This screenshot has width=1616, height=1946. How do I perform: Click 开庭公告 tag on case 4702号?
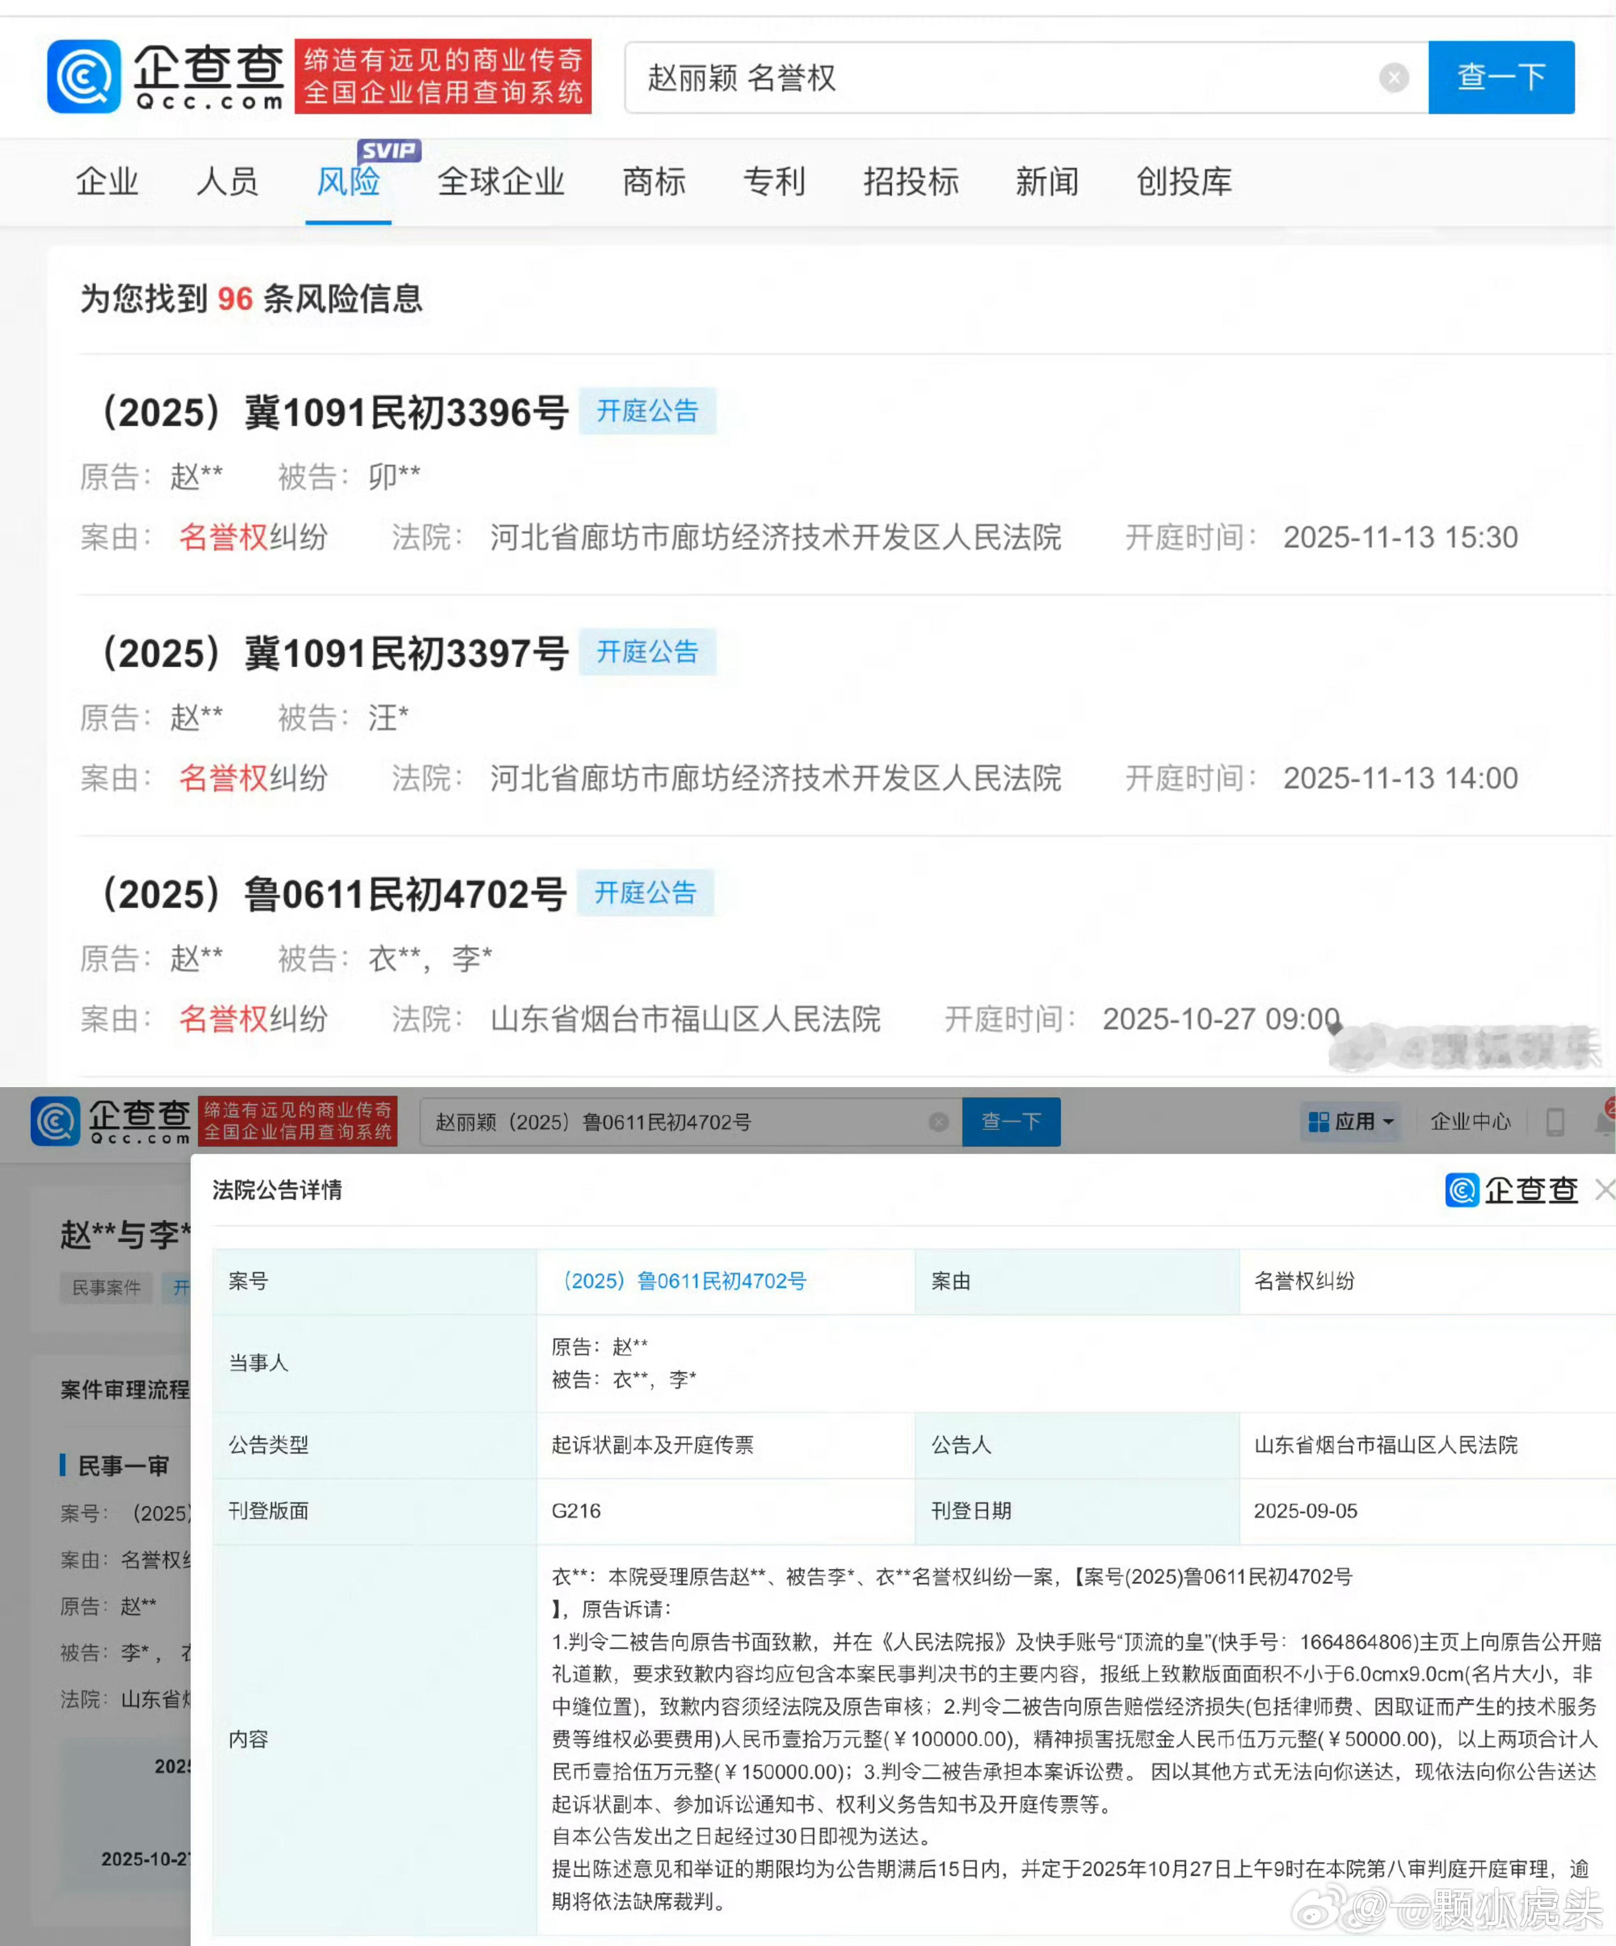[645, 893]
